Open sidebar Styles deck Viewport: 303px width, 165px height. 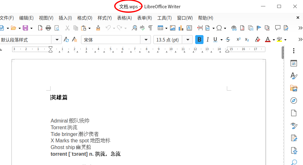click(x=294, y=76)
